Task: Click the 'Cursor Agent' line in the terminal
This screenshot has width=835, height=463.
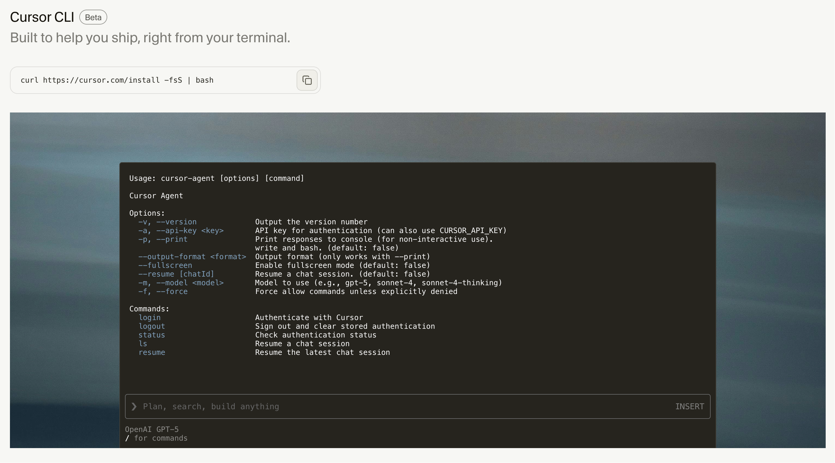Action: 156,196
